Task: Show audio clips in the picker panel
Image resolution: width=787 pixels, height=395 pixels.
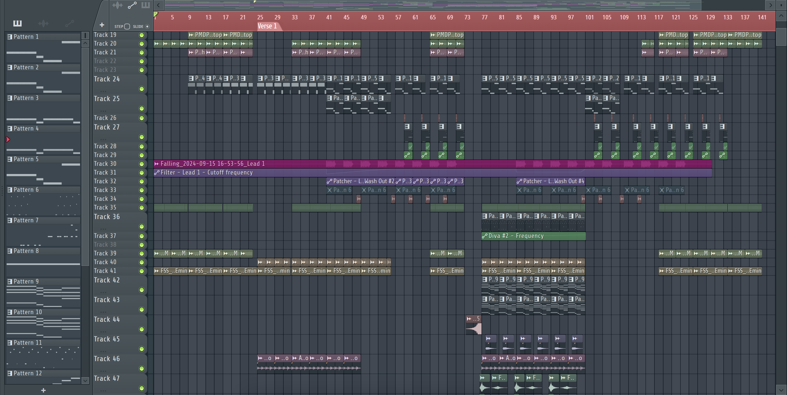Action: click(x=43, y=23)
